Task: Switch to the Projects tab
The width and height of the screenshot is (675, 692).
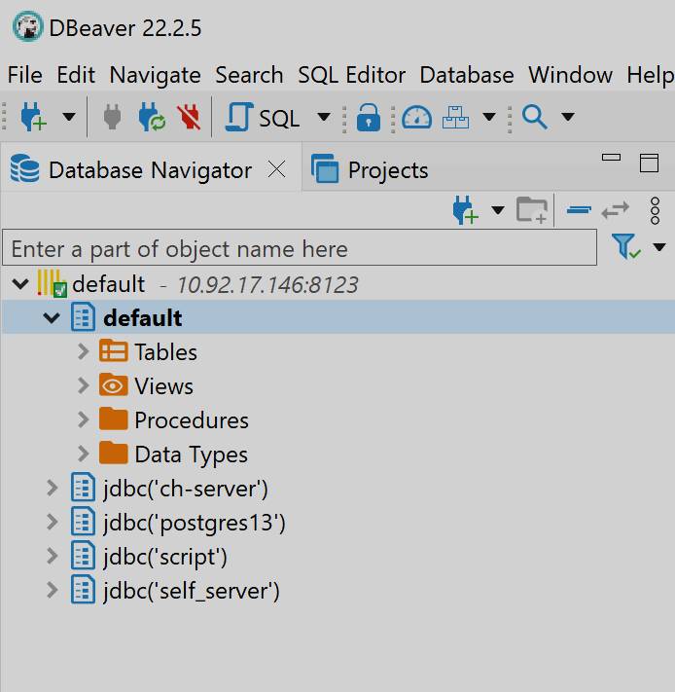Action: click(370, 170)
